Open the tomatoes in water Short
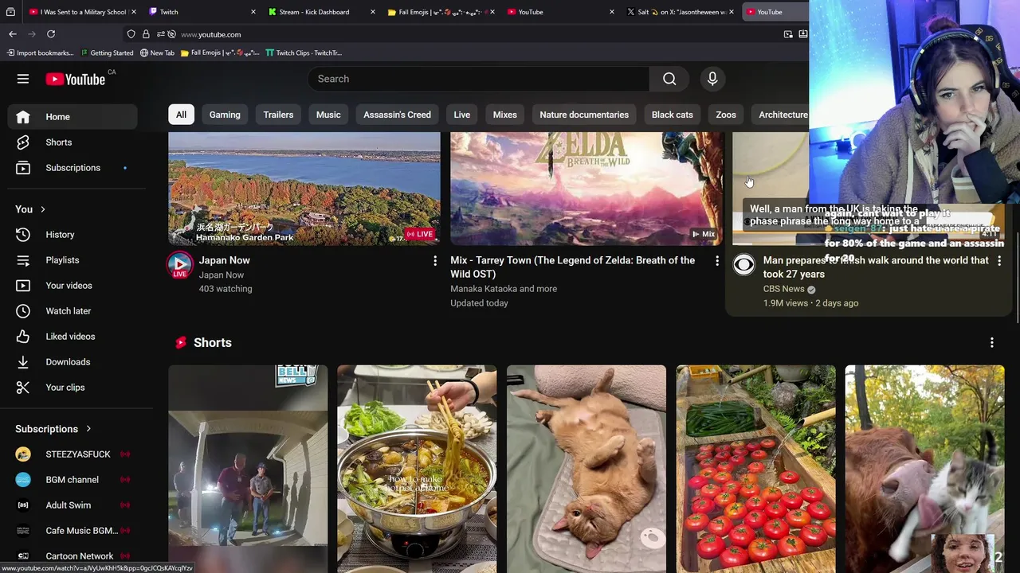1020x573 pixels. click(x=755, y=469)
